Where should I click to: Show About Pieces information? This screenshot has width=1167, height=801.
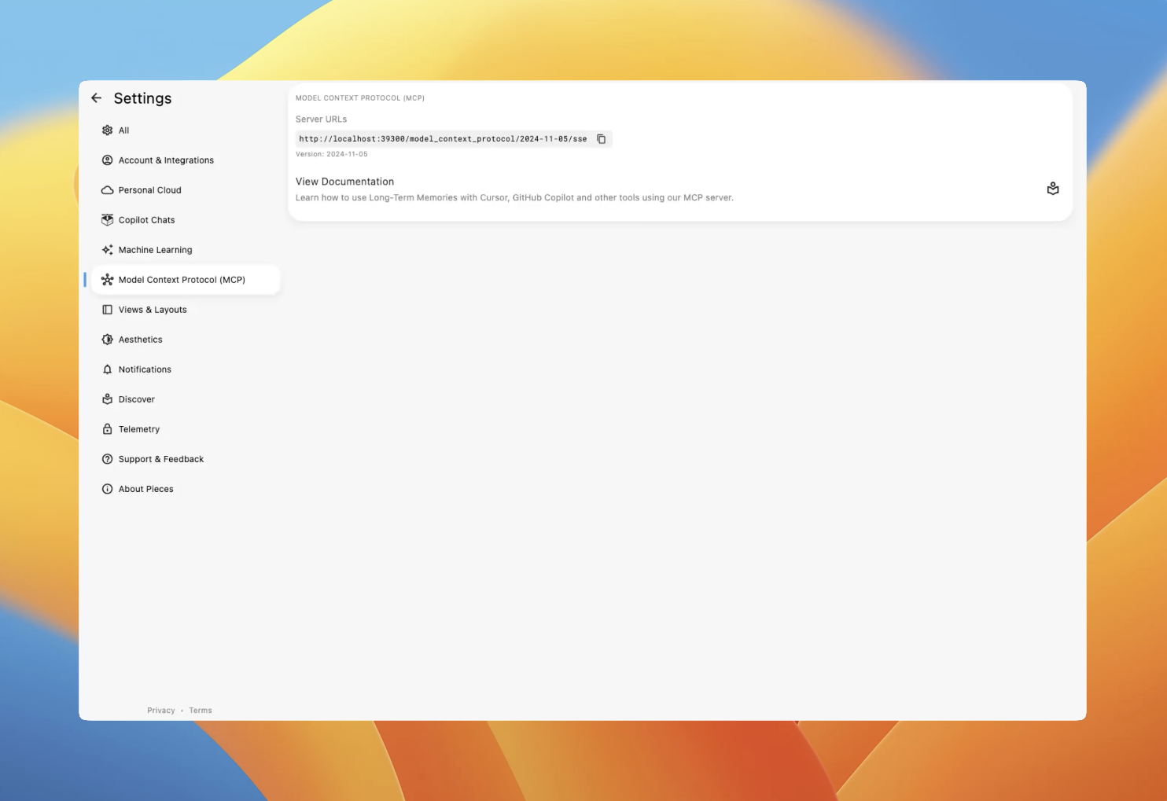click(x=186, y=489)
